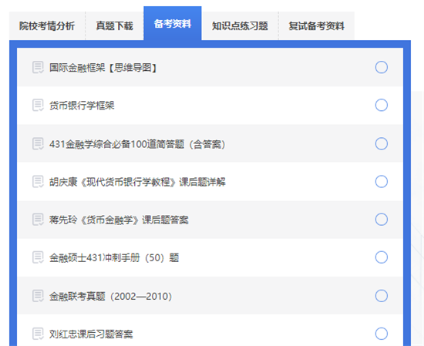Image resolution: width=424 pixels, height=346 pixels.
Task: Open 蒋先玲《货币金融学》课后题答案 link
Action: [119, 220]
